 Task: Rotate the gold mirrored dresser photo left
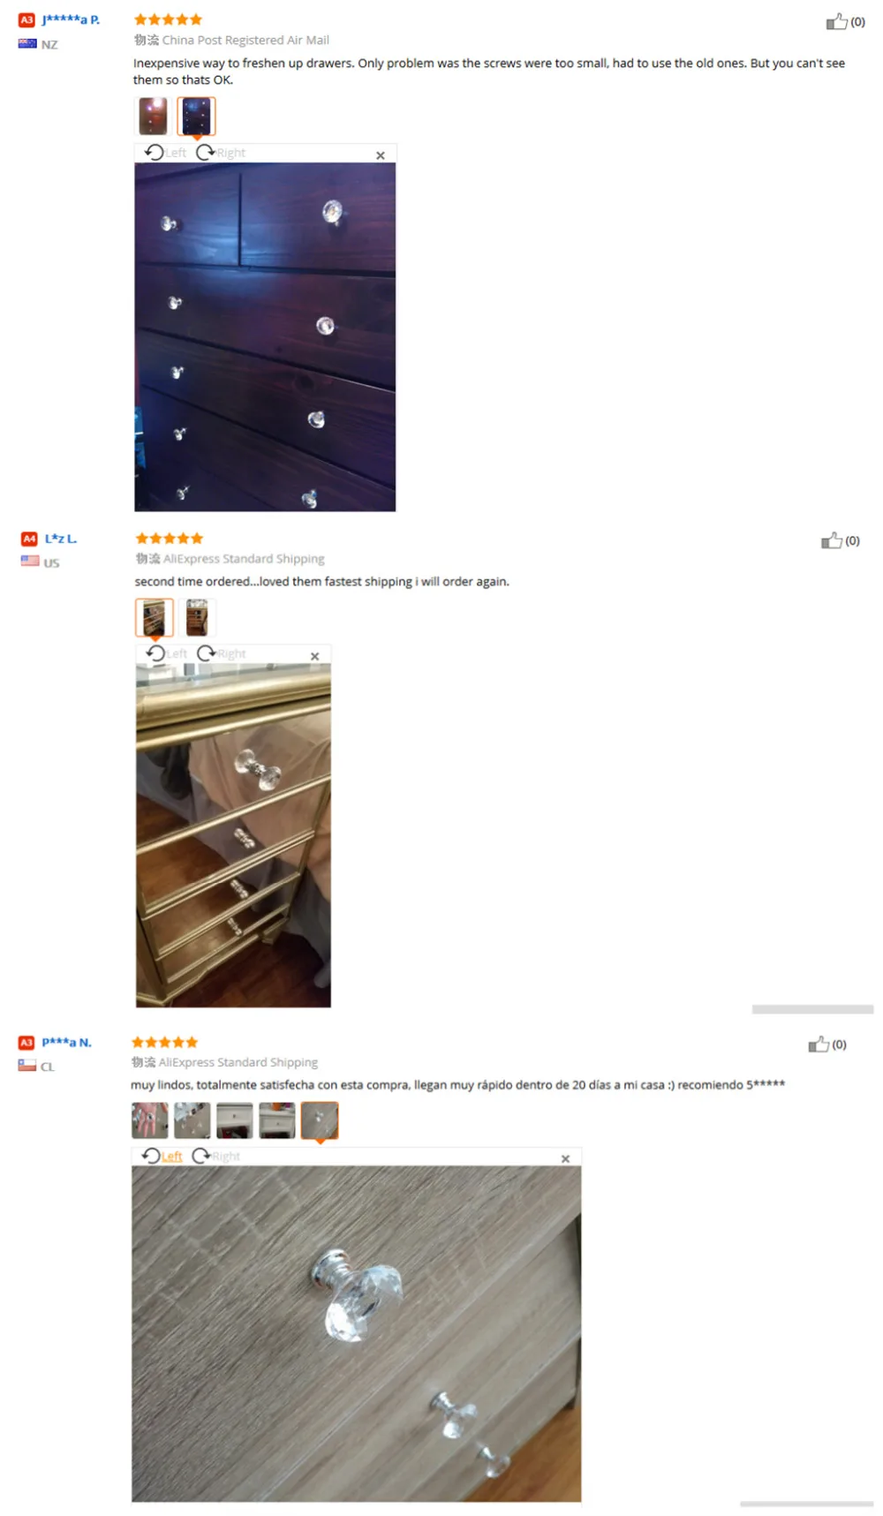click(167, 653)
